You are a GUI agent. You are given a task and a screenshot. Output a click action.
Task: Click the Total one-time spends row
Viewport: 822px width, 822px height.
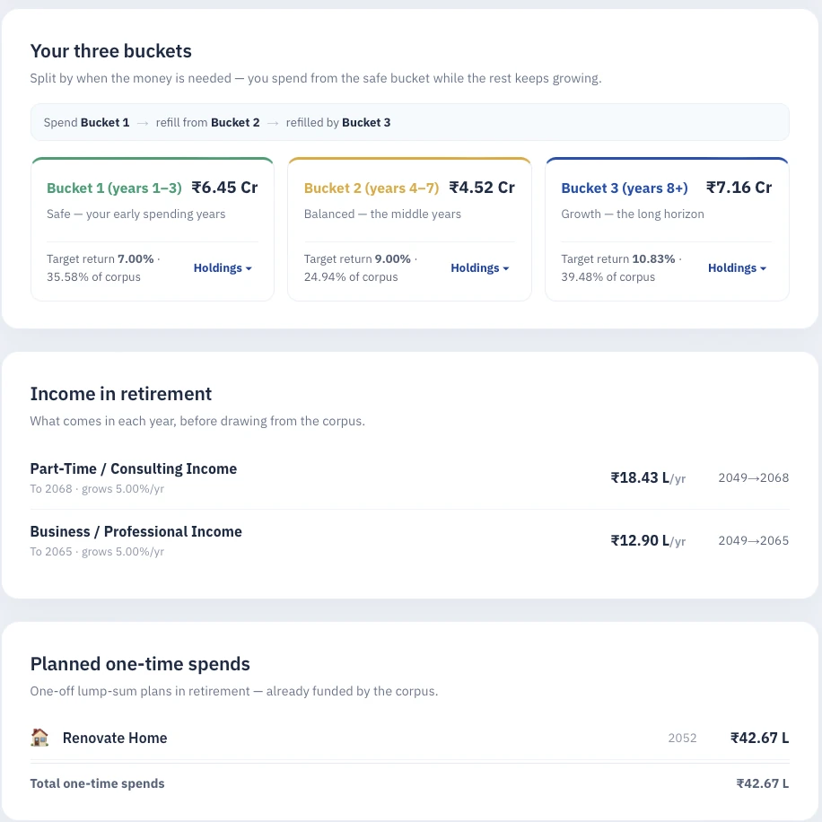coord(409,783)
